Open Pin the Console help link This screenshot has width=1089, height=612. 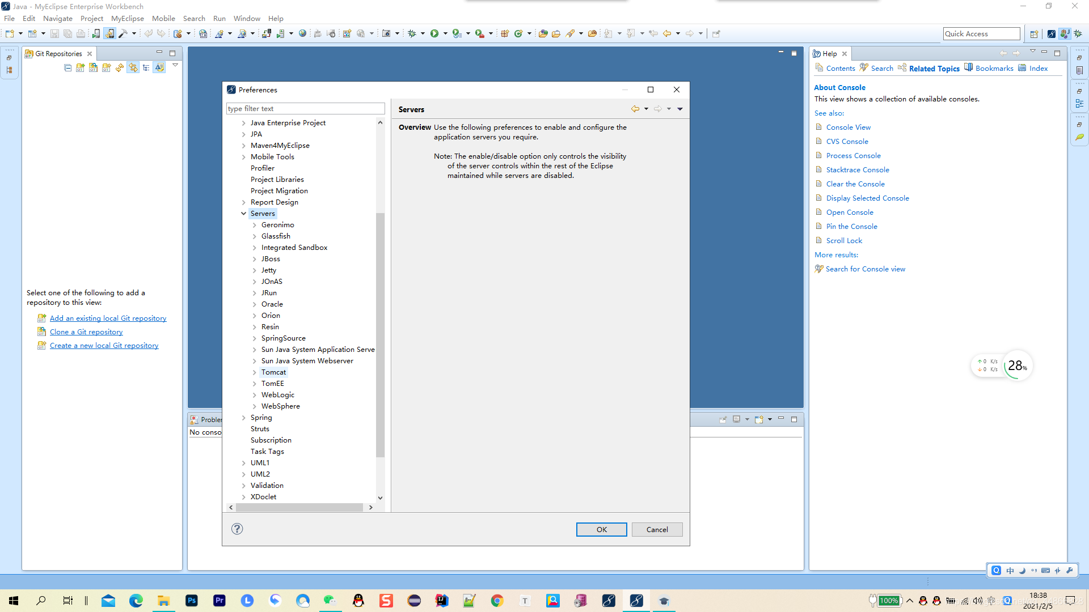coord(852,227)
